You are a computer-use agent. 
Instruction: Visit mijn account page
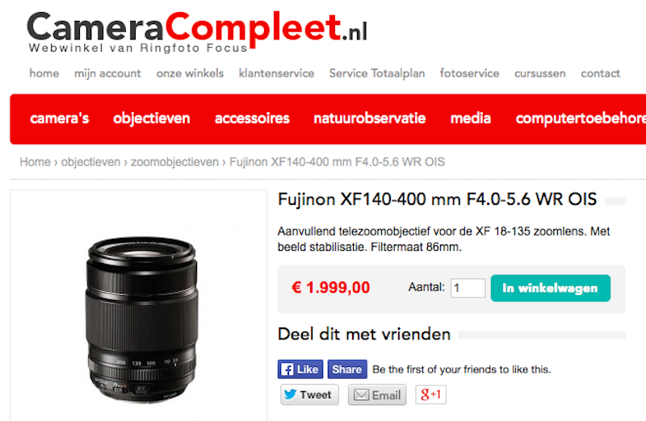coord(107,73)
